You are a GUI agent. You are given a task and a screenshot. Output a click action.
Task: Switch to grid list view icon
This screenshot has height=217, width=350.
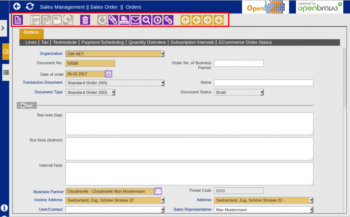coord(6,72)
